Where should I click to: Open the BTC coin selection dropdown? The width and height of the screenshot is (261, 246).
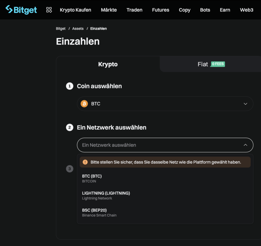[165, 103]
